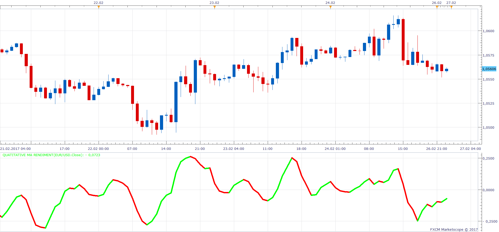Click the 1,0550 price axis label
Viewport: 499px width, 232px height.
[488, 79]
